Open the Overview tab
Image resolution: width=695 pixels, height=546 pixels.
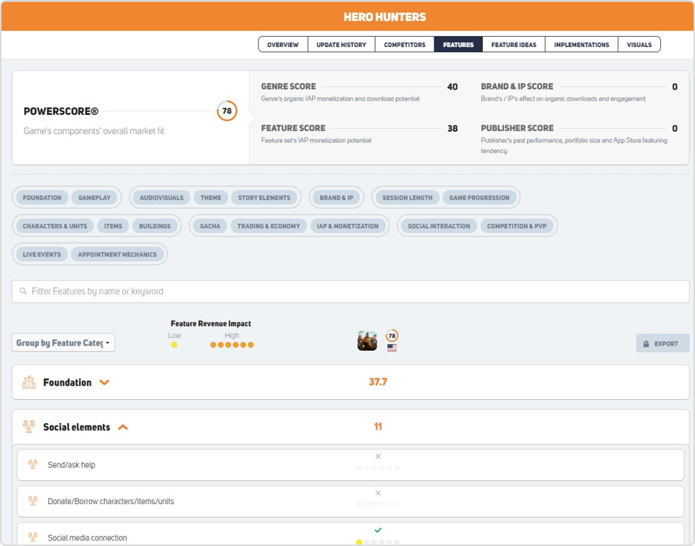(283, 45)
